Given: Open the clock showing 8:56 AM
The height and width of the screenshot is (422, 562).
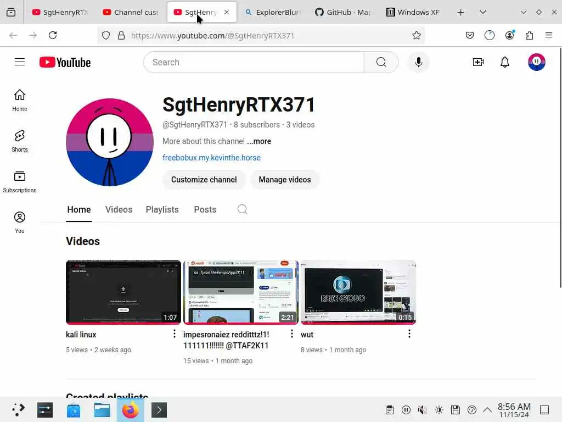Looking at the screenshot, I should (x=514, y=410).
